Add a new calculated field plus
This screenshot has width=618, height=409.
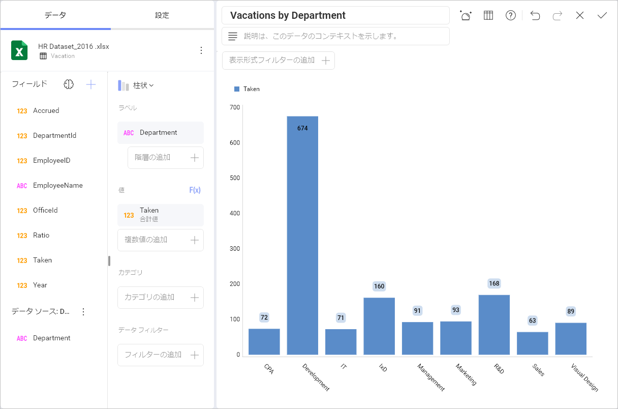click(91, 84)
